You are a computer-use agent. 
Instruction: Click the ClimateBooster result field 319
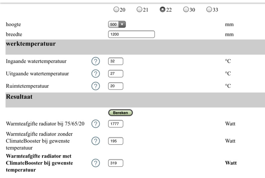[x=116, y=163]
